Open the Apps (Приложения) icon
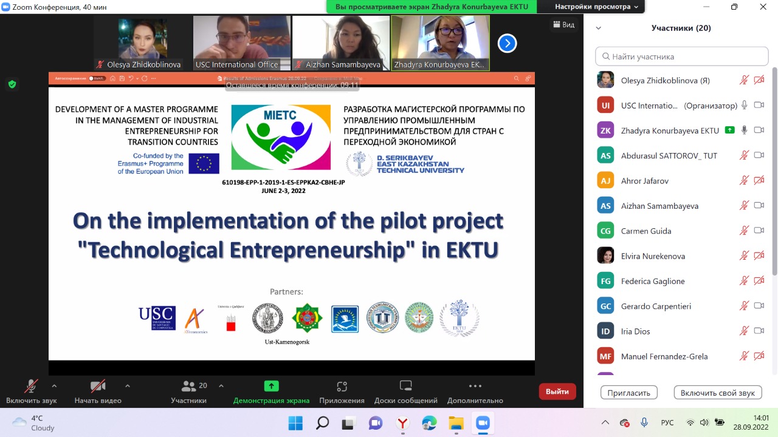The height and width of the screenshot is (437, 778). 342,386
